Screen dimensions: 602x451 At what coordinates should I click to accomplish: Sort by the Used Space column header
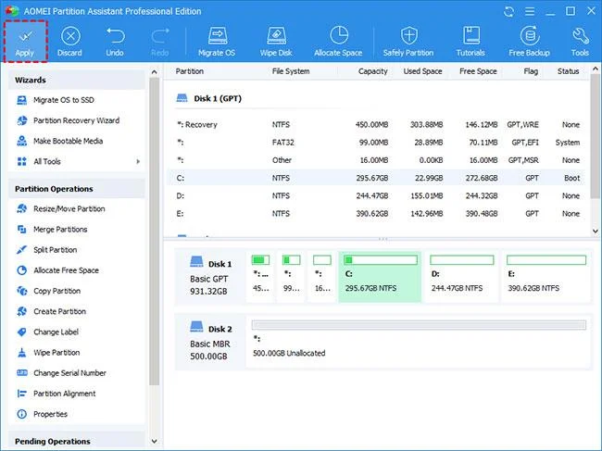pyautogui.click(x=422, y=71)
